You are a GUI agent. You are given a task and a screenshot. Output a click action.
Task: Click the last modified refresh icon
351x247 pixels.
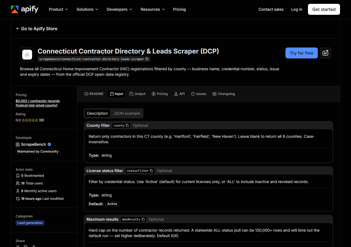(x=18, y=199)
